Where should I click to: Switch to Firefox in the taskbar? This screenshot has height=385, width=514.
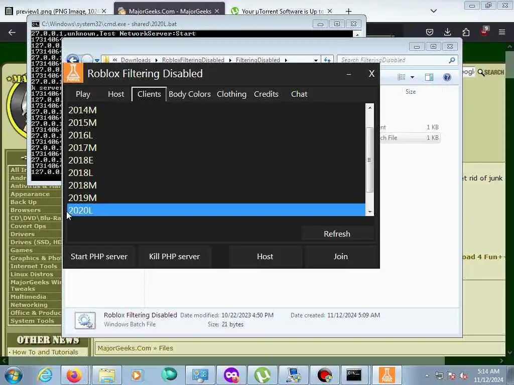[x=74, y=375]
